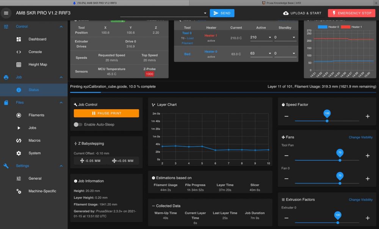This screenshot has width=379, height=229.
Task: Babystep Z by +0.05 MM
Action: 123,161
